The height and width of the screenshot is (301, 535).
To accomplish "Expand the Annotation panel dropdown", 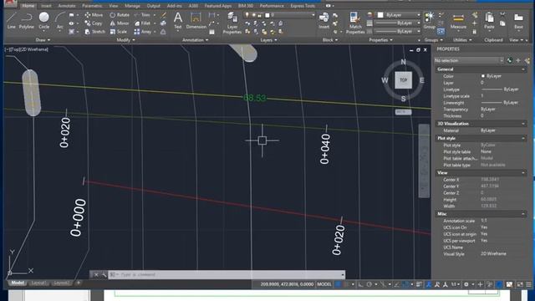I will 195,40.
